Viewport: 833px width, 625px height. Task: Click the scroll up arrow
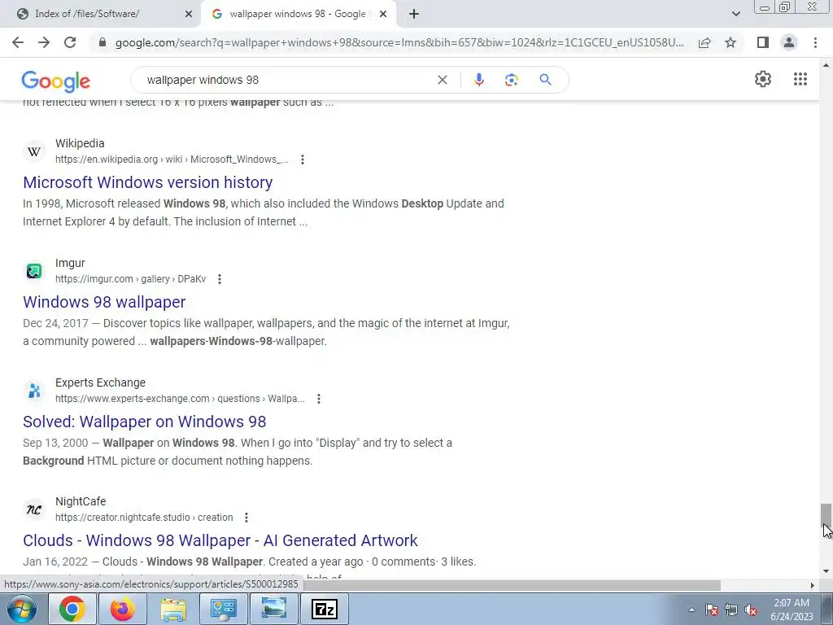click(x=826, y=65)
